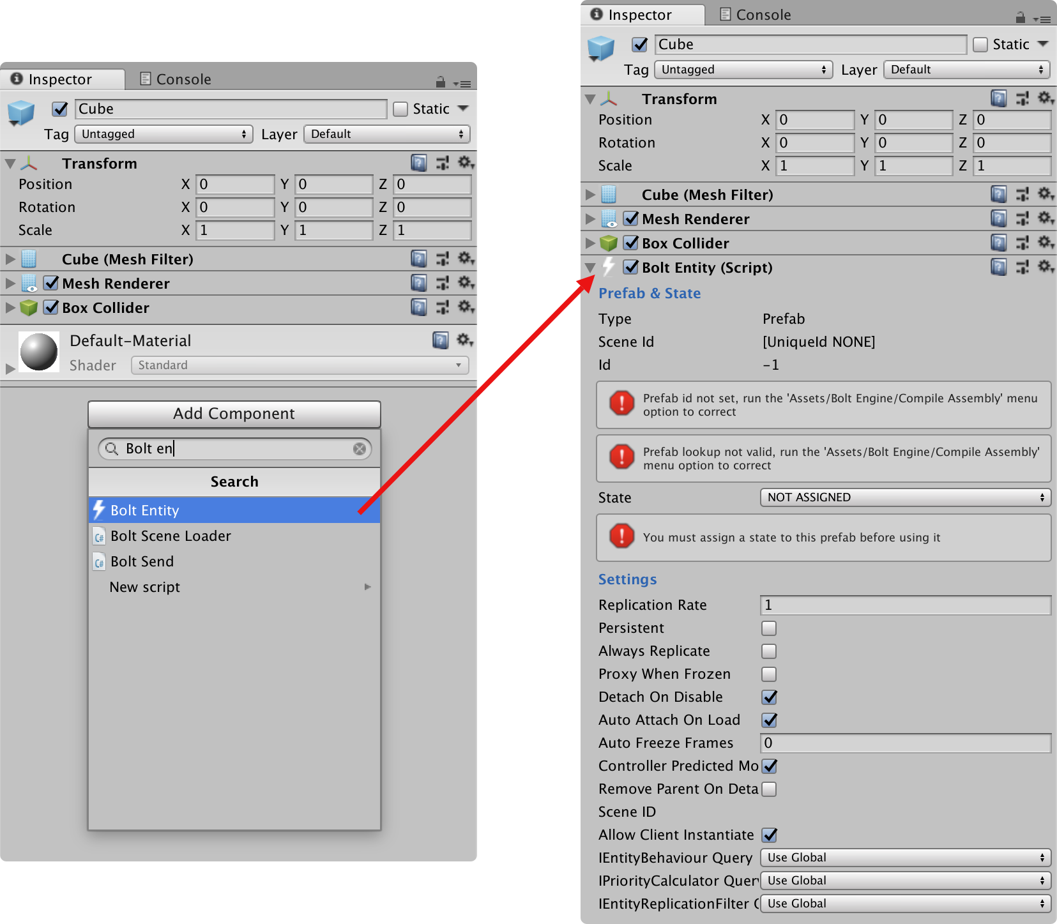The width and height of the screenshot is (1057, 924).
Task: Disable Box Collider in left Inspector
Action: [51, 307]
